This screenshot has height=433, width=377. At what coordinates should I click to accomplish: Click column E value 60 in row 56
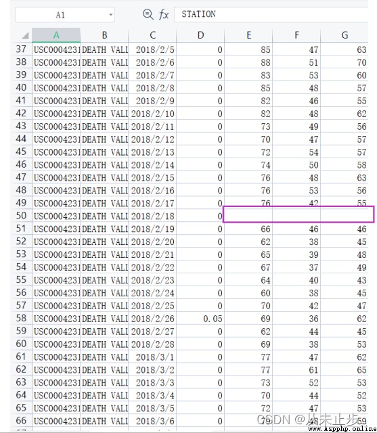coord(248,293)
